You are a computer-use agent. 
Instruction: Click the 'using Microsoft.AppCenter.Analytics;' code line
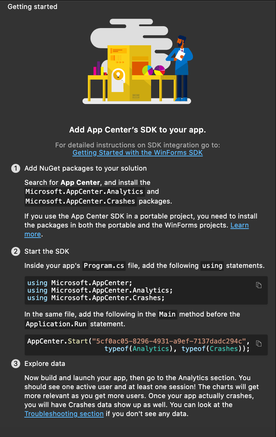(100, 290)
